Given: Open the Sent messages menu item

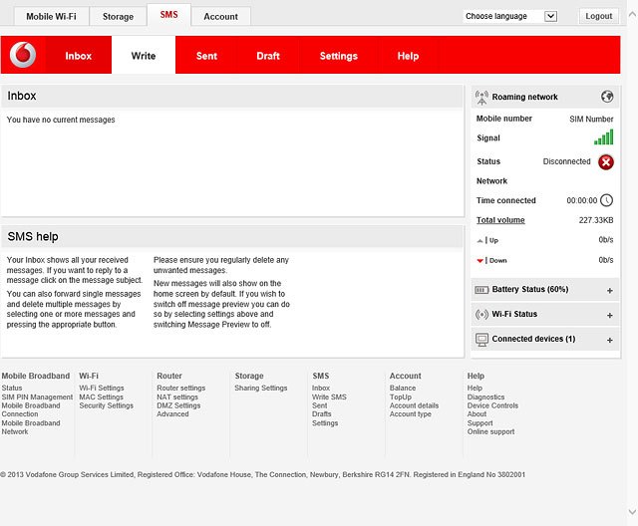Looking at the screenshot, I should (206, 56).
